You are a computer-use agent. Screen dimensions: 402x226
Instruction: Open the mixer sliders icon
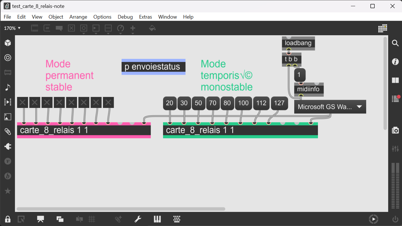395,149
